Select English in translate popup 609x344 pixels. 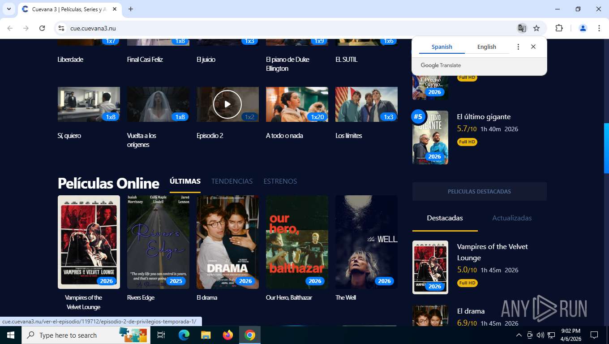[487, 47]
